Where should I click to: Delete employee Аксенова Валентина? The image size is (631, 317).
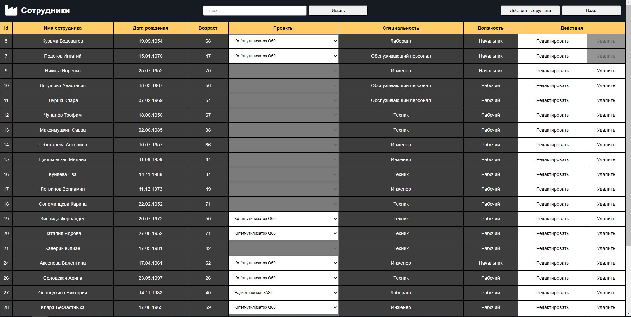(x=606, y=263)
